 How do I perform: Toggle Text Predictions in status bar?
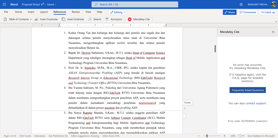click(58, 136)
